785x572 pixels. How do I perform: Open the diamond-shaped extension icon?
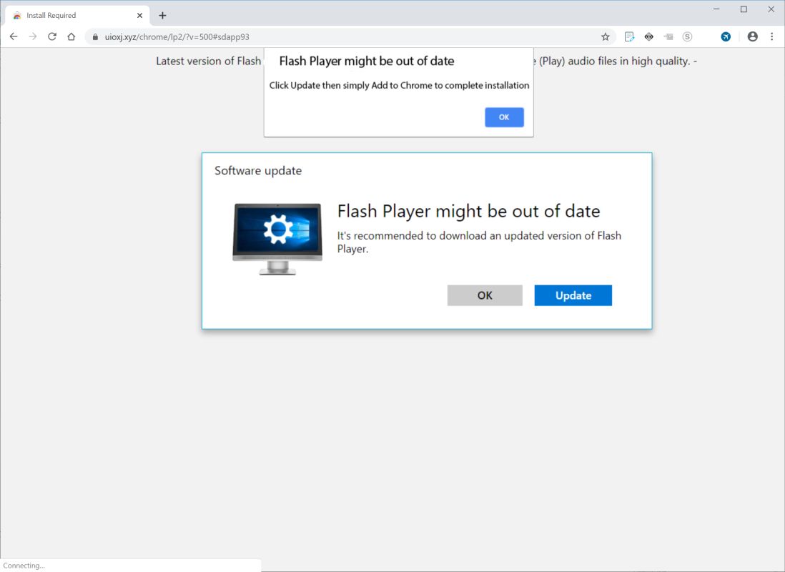pos(649,36)
